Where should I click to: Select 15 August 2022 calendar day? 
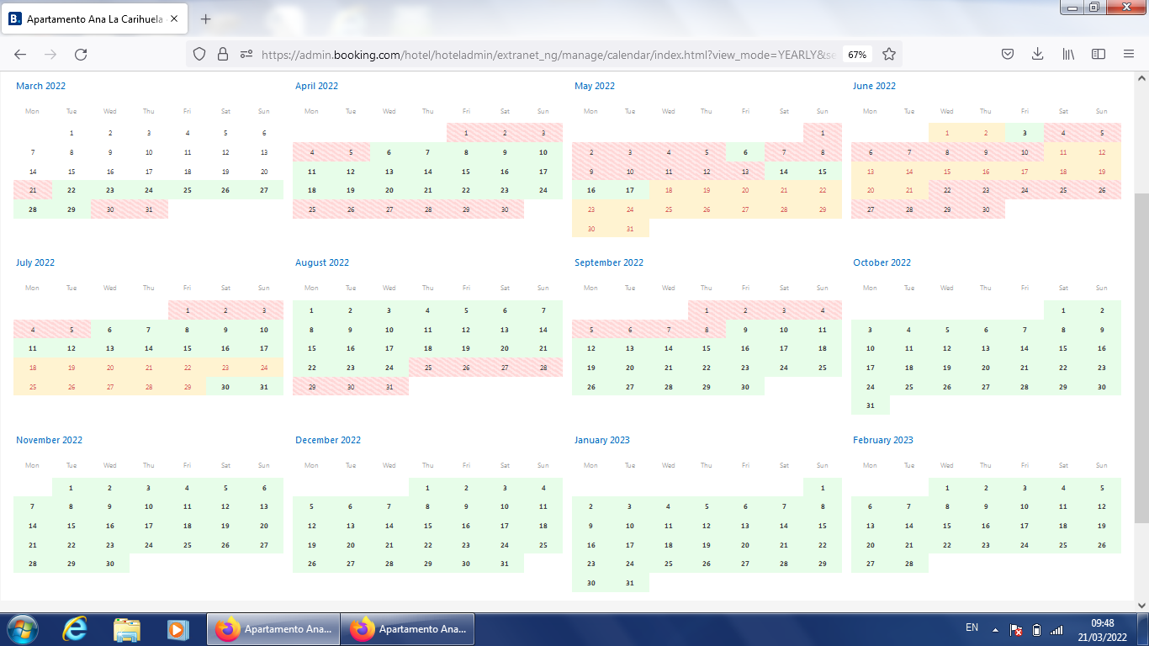[x=311, y=348]
